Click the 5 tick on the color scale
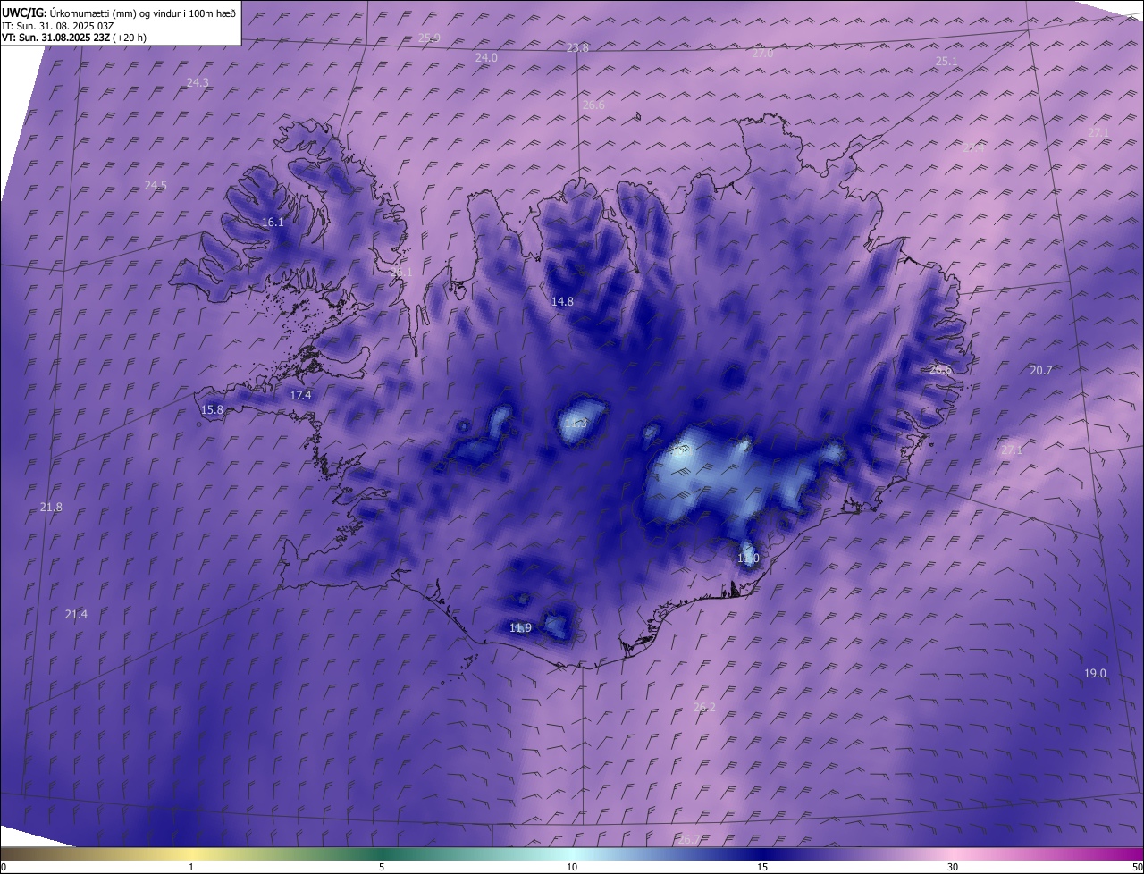This screenshot has width=1144, height=874. [x=382, y=867]
